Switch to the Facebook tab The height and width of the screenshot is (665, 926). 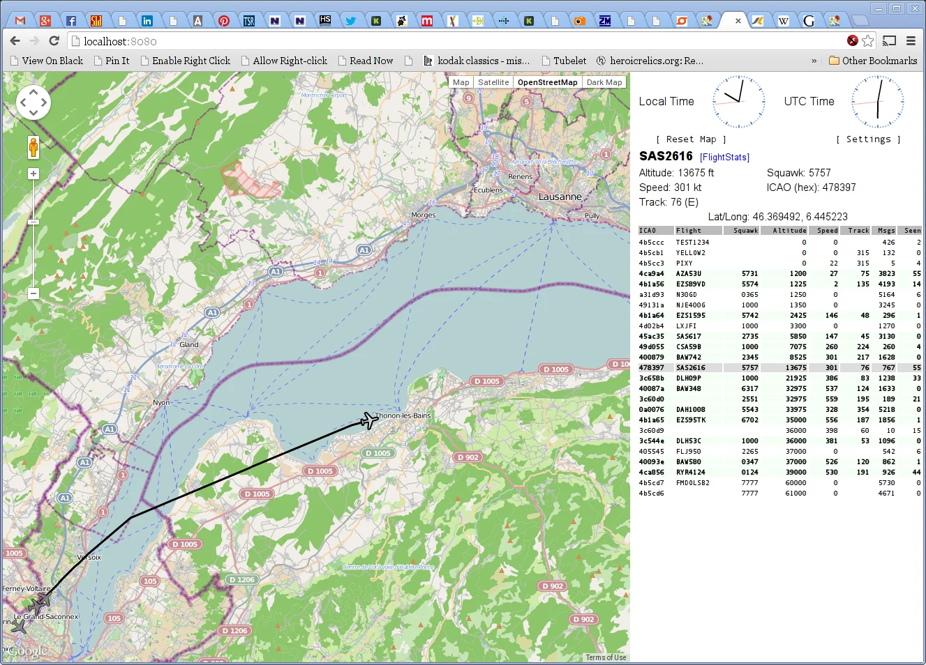point(70,21)
